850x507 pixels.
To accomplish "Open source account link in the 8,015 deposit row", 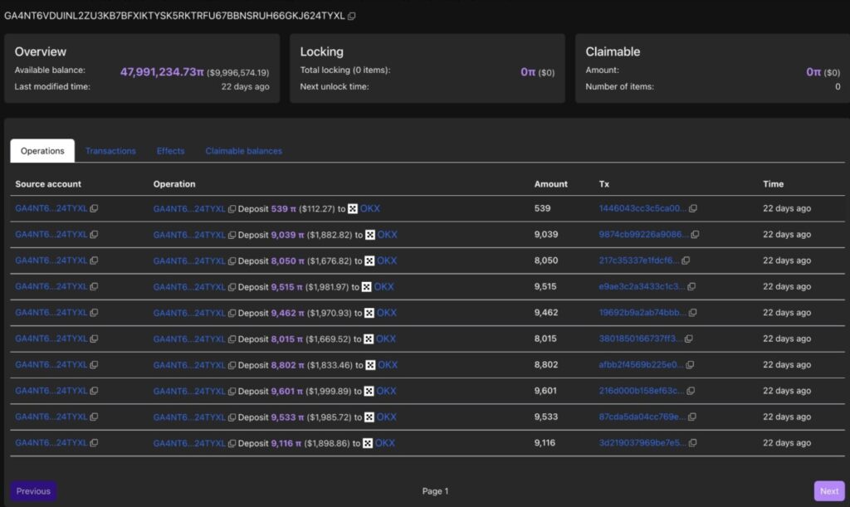I will [51, 339].
